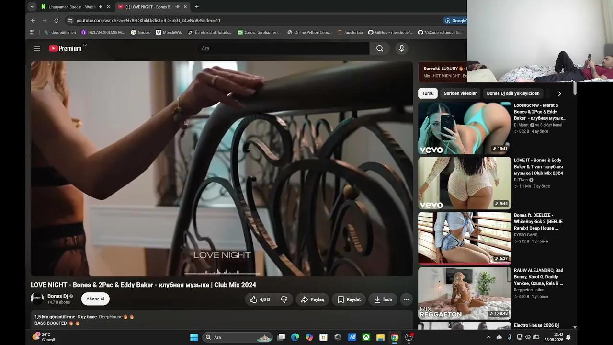Click the "Kaydet" save button
This screenshot has width=613, height=345.
349,299
